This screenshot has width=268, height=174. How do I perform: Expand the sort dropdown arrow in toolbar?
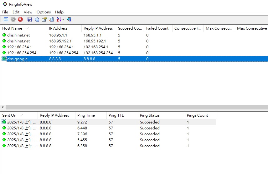63,19
